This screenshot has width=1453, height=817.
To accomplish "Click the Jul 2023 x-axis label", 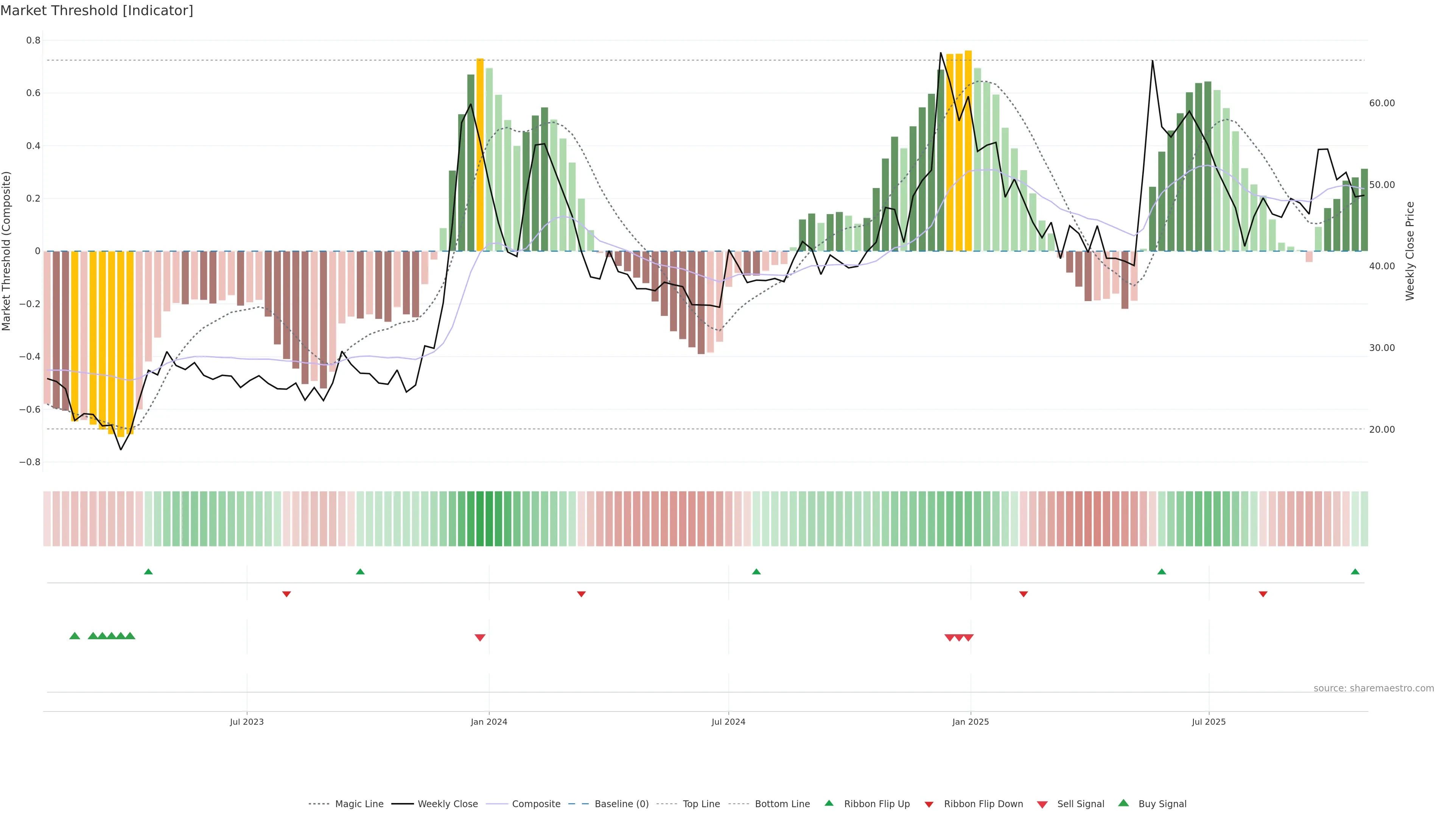I will 246,722.
